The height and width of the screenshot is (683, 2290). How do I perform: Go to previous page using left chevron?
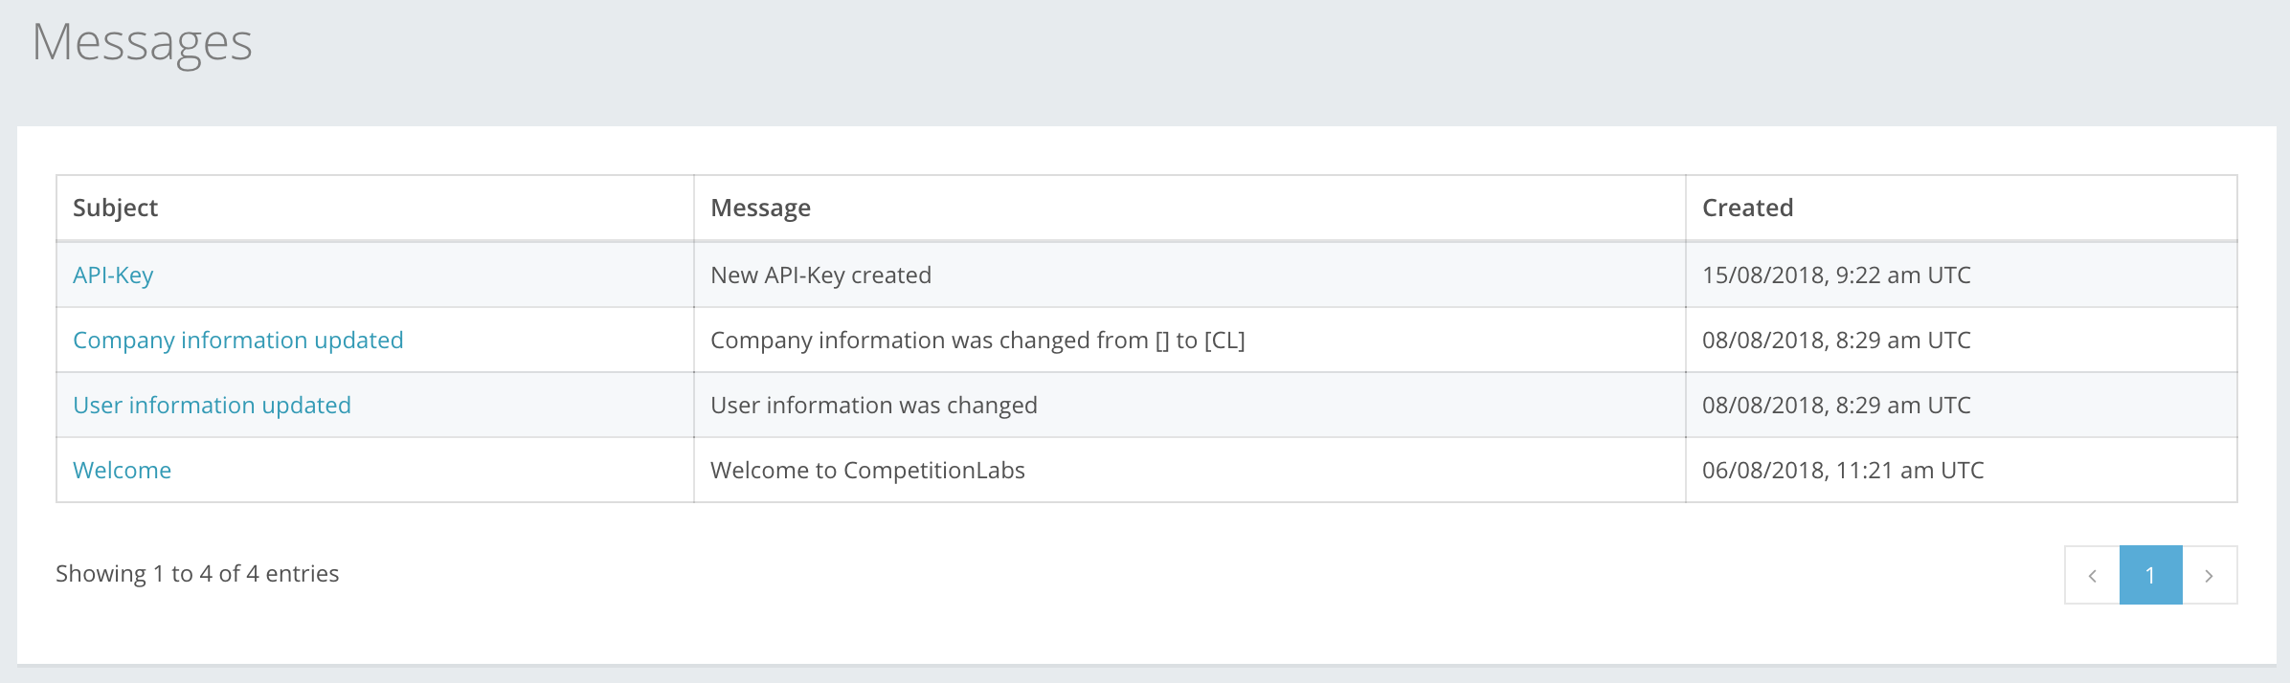tap(2092, 576)
